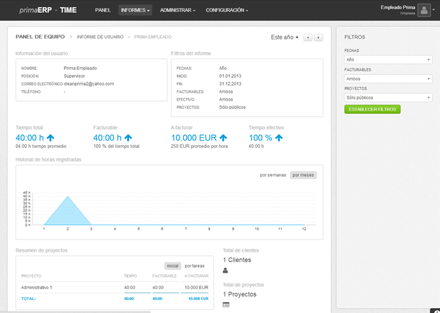Click the Tiempo efectivo up arrow
440x313 pixels.
tap(279, 138)
